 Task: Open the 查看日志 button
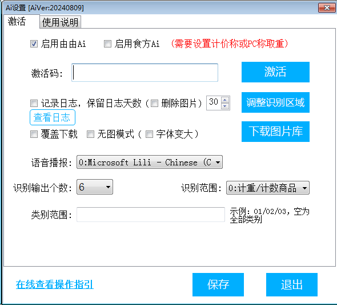(53, 117)
